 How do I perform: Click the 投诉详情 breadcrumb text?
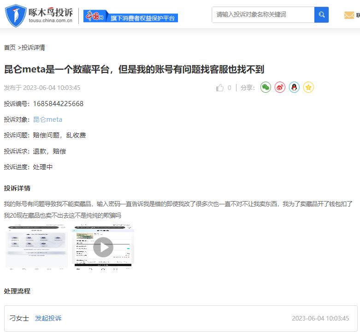point(33,48)
